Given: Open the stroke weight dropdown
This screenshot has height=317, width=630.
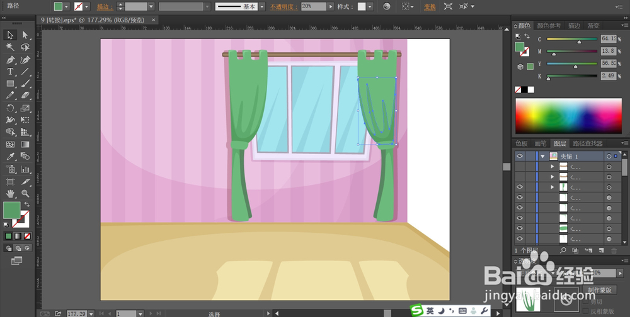Looking at the screenshot, I should coord(151,6).
